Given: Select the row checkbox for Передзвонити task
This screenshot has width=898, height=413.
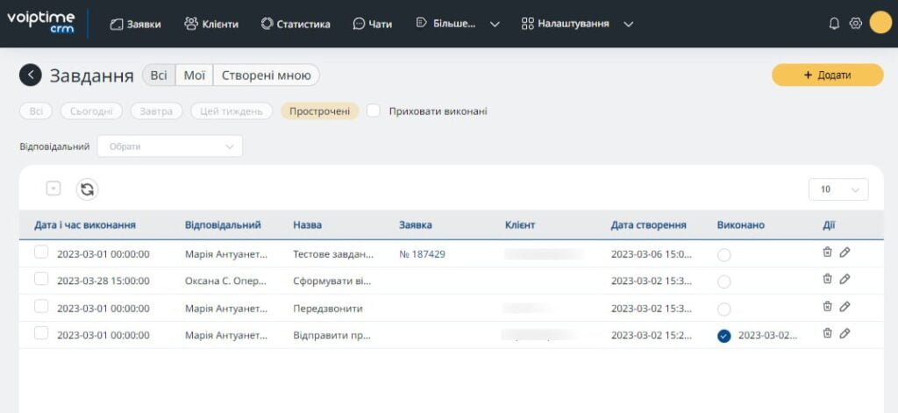Looking at the screenshot, I should coord(41,306).
